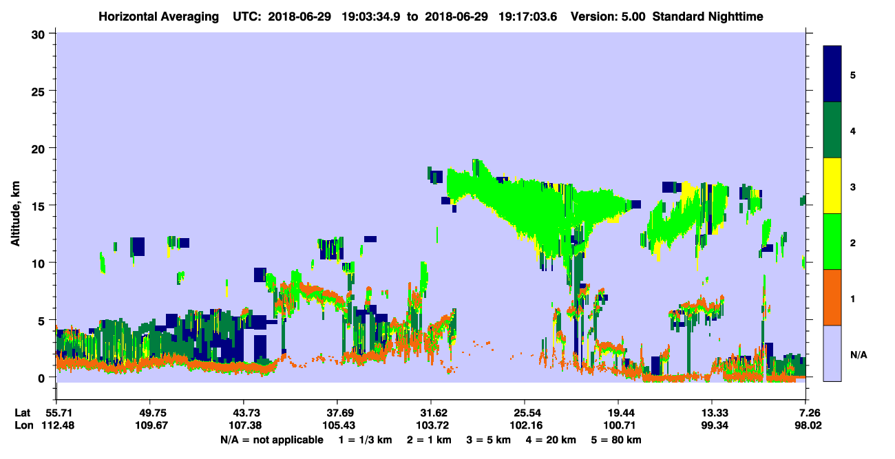Click the longitude value 100.71
895x459 pixels.
[x=618, y=425]
